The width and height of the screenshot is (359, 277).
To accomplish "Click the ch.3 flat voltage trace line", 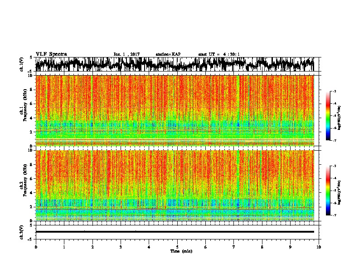I will tap(175, 232).
